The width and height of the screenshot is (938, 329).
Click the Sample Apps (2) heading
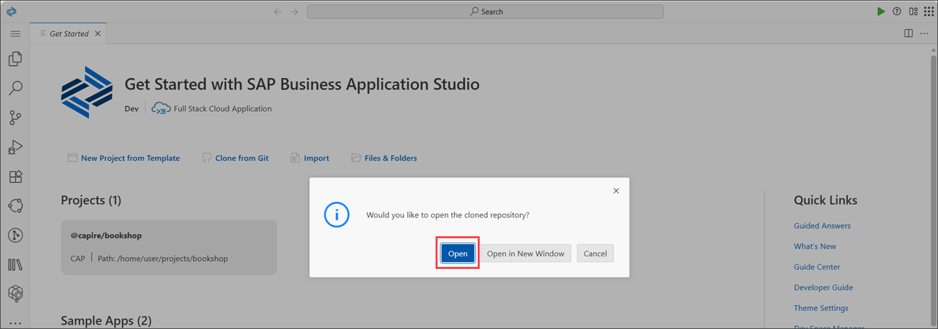click(x=106, y=320)
